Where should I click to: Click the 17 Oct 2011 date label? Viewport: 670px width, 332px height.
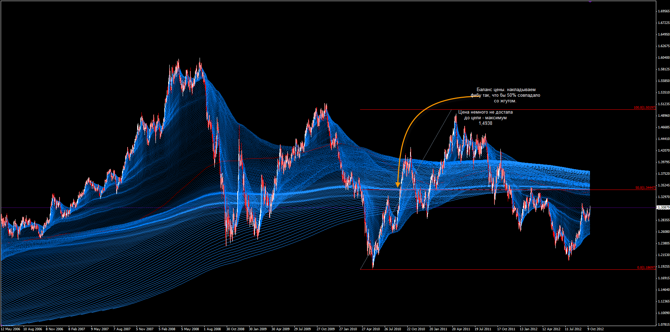tap(506, 329)
